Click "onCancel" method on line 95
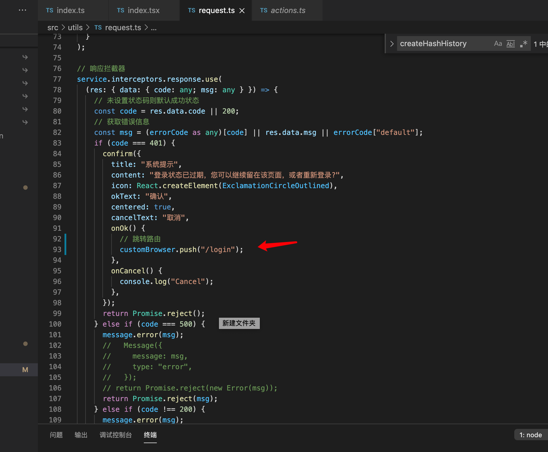This screenshot has width=548, height=452. point(128,271)
